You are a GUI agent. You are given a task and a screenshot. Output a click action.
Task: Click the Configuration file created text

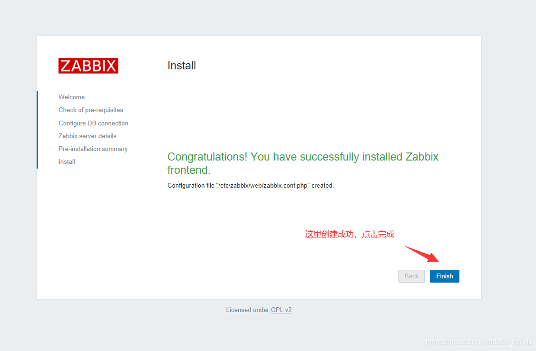pyautogui.click(x=251, y=185)
